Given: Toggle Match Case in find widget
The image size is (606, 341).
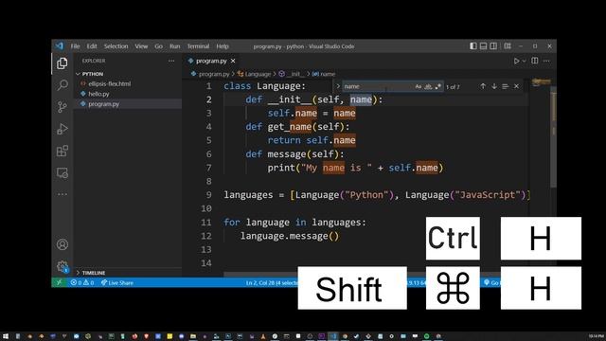Looking at the screenshot, I should click(419, 86).
